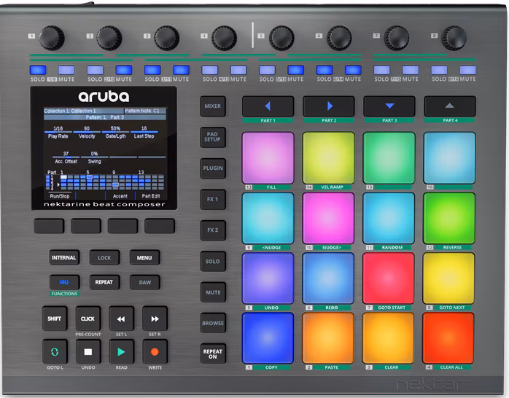Toggle the REPEAT ON button
The width and height of the screenshot is (509, 398).
pos(213,354)
